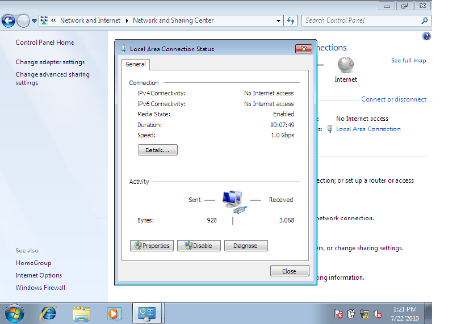Screen dimensions: 465x324
Task: Click See full map link
Action: click(x=408, y=61)
